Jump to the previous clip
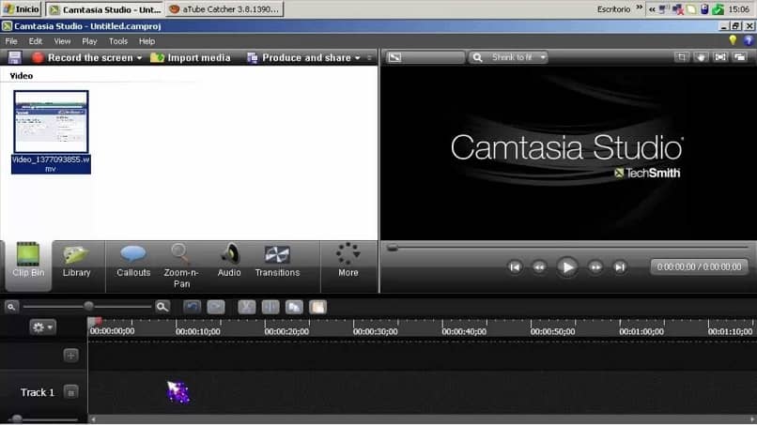 click(x=515, y=266)
